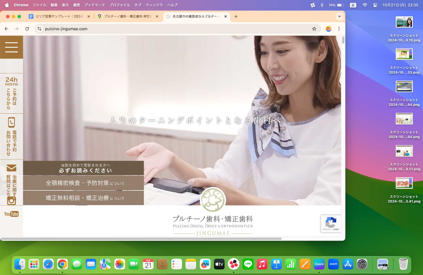Open the 表示 menu
This screenshot has height=275, width=423.
(65, 5)
